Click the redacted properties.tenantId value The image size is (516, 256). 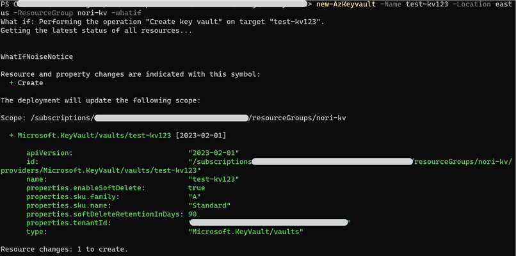click(x=269, y=223)
